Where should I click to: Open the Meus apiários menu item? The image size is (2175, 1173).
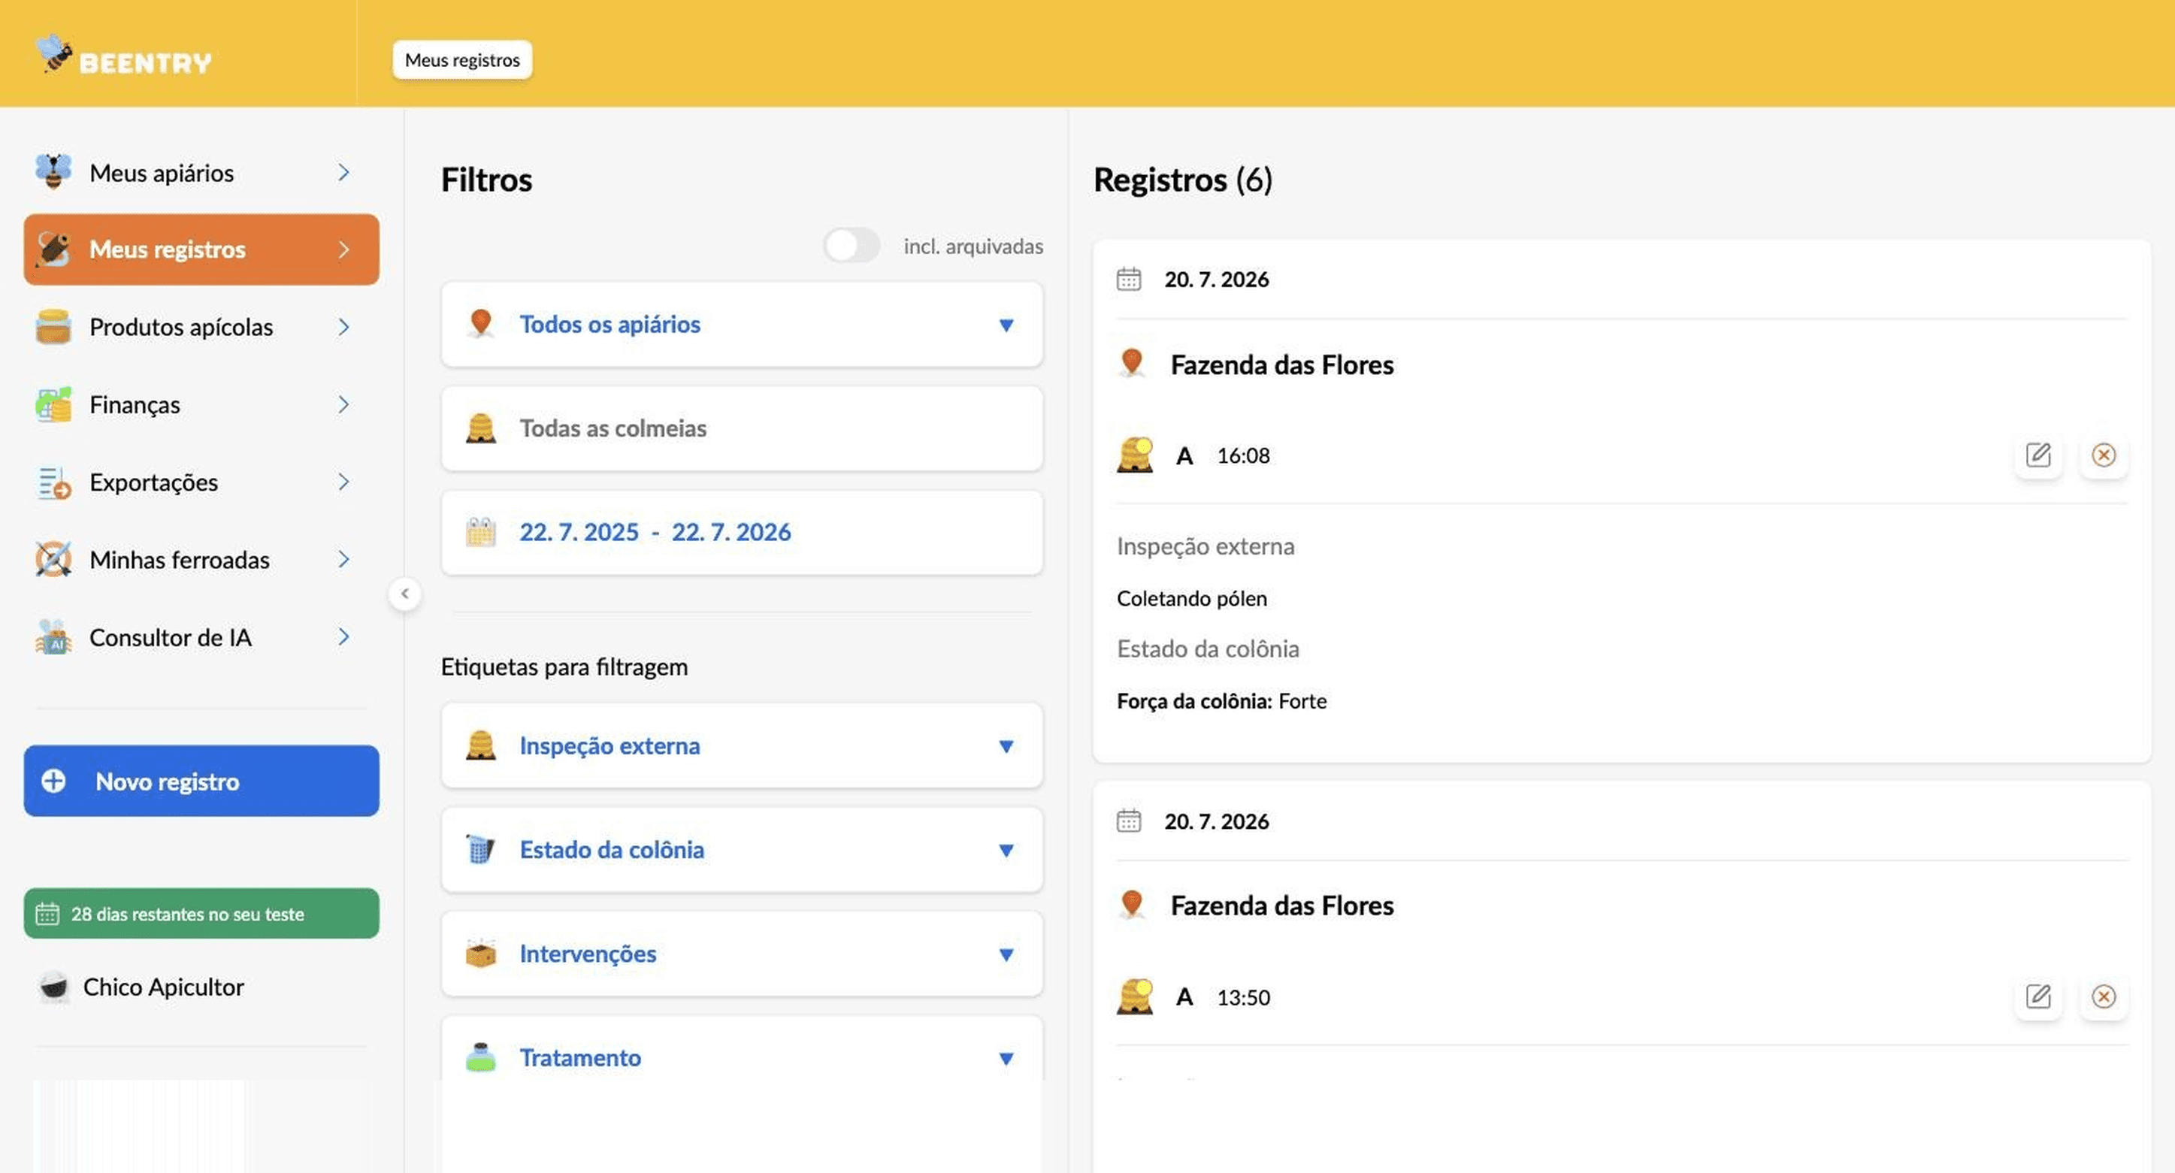pos(201,172)
